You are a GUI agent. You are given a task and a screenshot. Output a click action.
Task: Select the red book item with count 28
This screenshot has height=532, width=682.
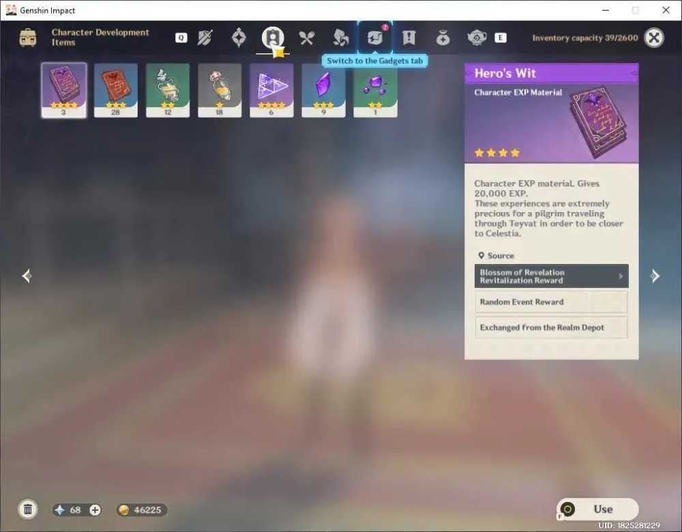click(116, 90)
